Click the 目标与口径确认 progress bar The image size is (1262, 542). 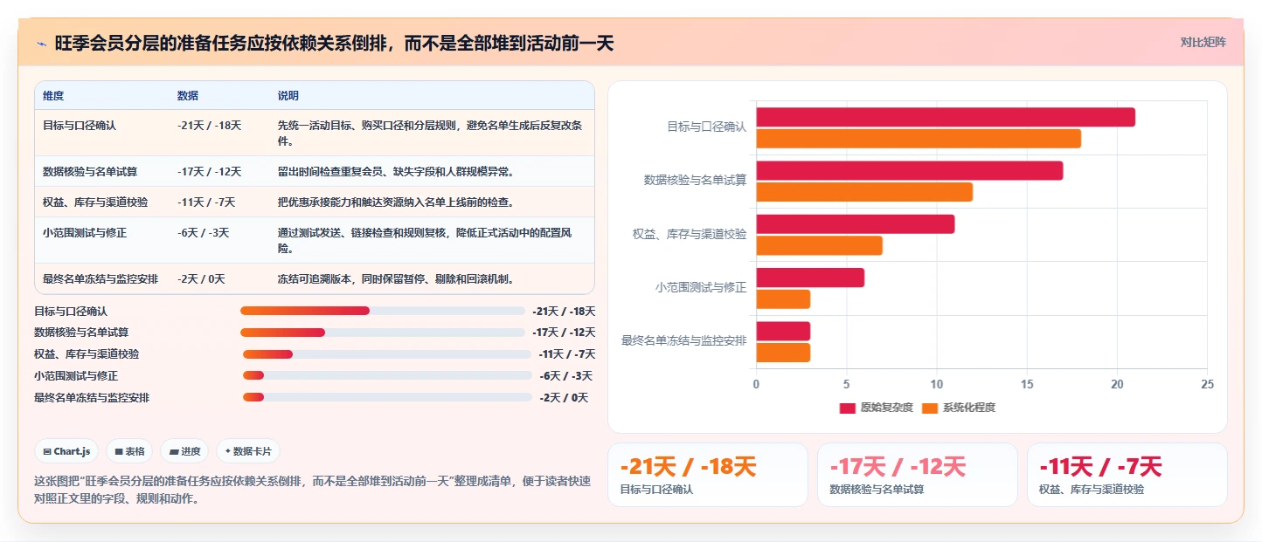[382, 311]
